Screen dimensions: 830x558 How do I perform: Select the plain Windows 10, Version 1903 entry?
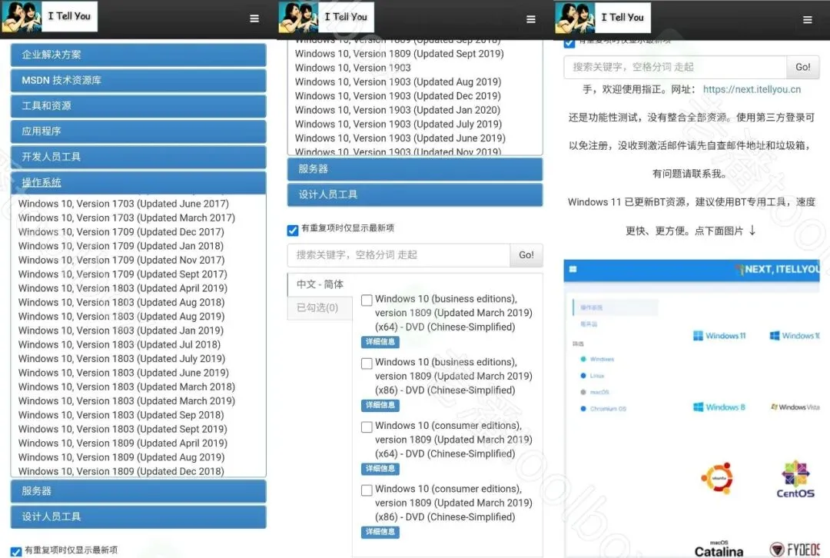(x=353, y=68)
